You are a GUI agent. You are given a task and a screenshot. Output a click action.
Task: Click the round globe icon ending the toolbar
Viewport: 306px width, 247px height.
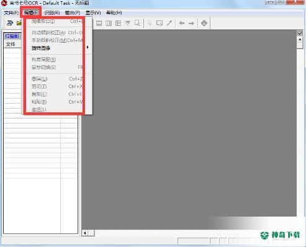click(204, 23)
